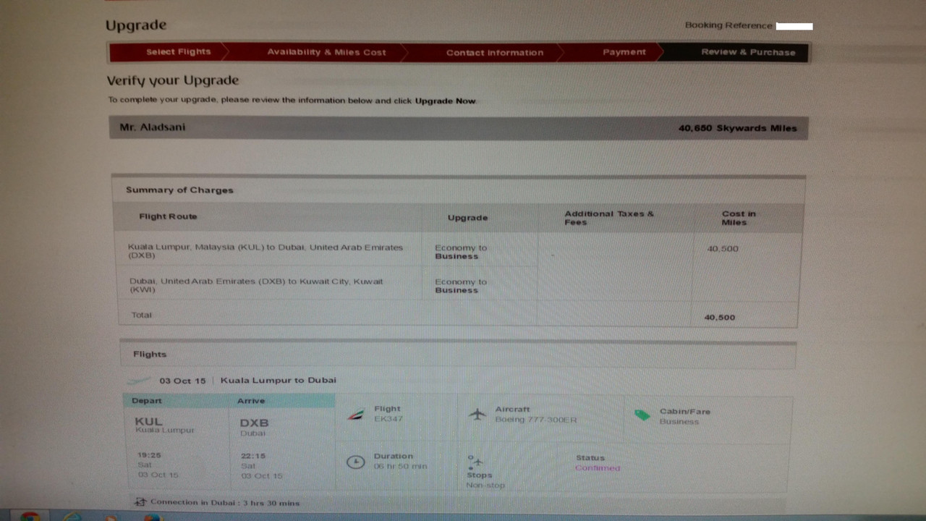The height and width of the screenshot is (521, 926).
Task: Go back to the Select Flights step
Action: click(178, 52)
